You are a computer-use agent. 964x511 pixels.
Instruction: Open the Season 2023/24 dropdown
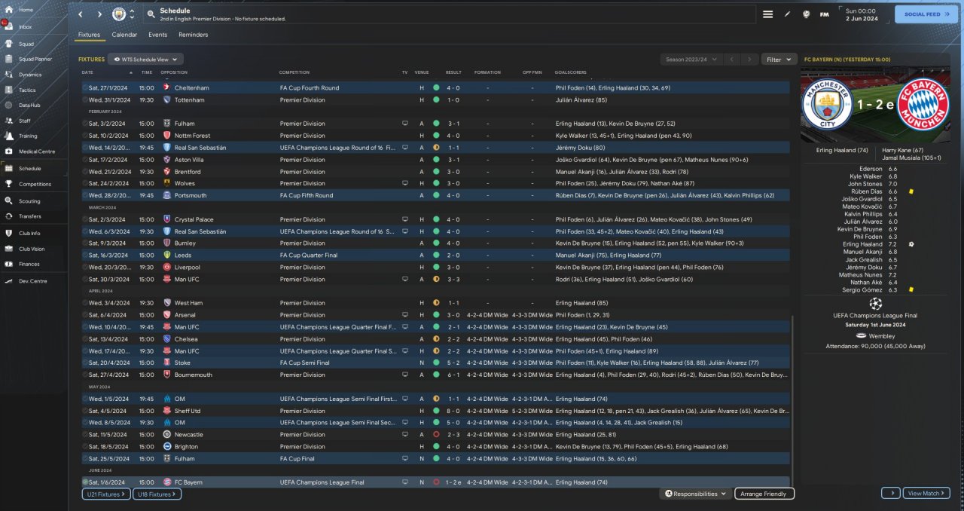pyautogui.click(x=691, y=59)
